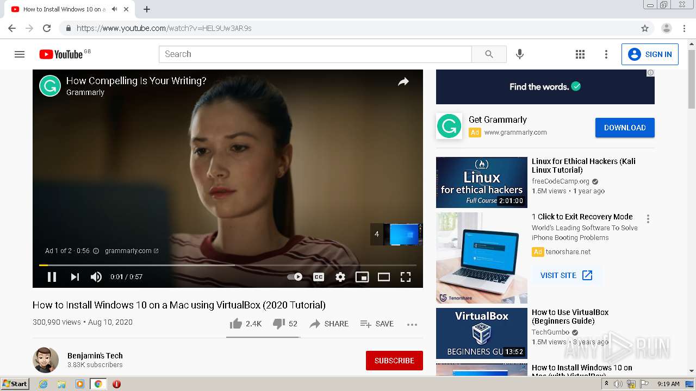Open Linux for Ethical Hackers title
The width and height of the screenshot is (696, 391).
[x=583, y=166]
